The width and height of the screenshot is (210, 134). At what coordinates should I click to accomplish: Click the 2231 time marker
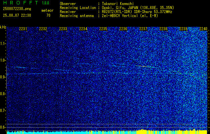(x=23, y=29)
